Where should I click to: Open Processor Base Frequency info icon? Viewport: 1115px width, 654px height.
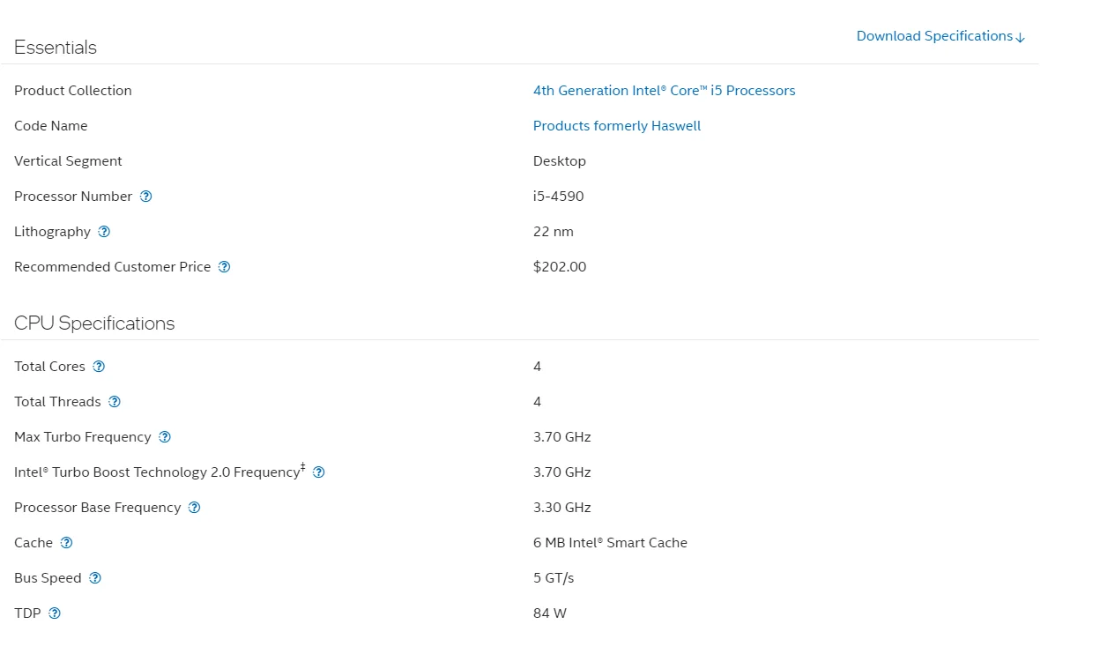pyautogui.click(x=195, y=508)
